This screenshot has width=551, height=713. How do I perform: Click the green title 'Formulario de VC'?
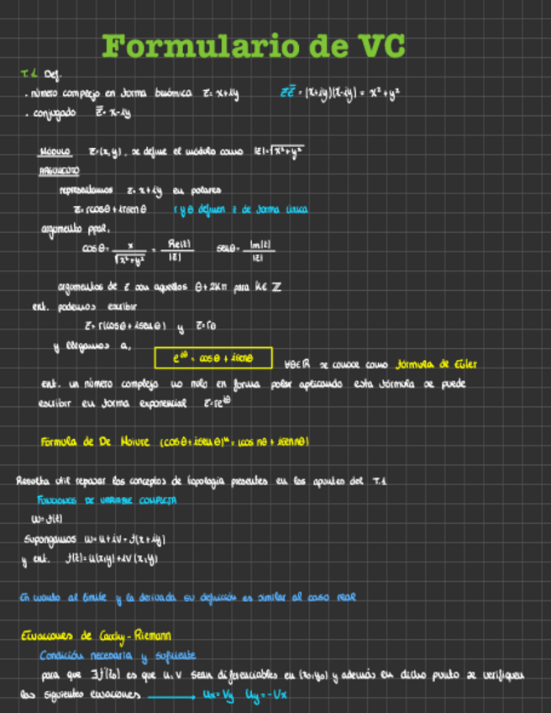pos(254,46)
